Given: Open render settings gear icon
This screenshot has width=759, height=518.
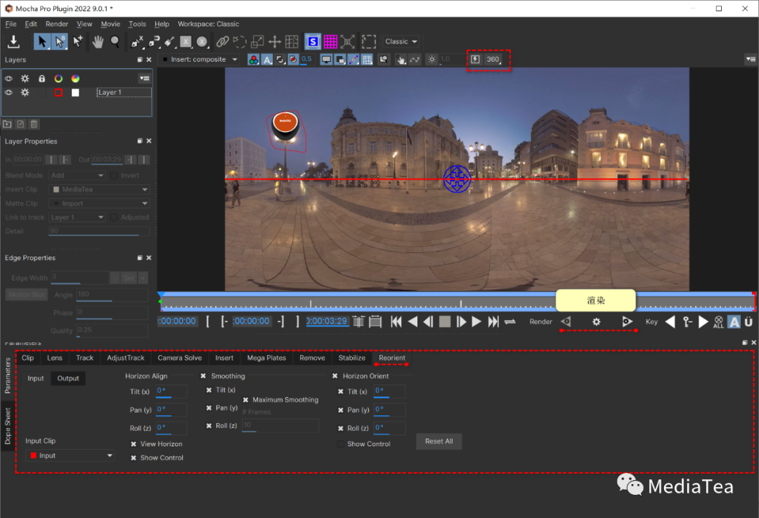Looking at the screenshot, I should tap(597, 322).
